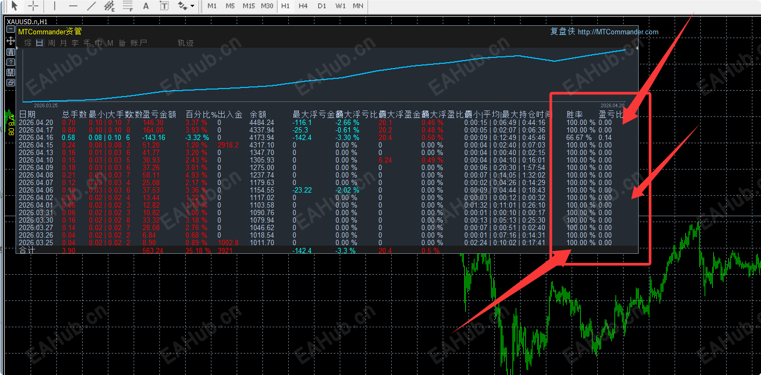761x375 pixels.
Task: Select the H1 timeframe button
Action: (x=286, y=6)
